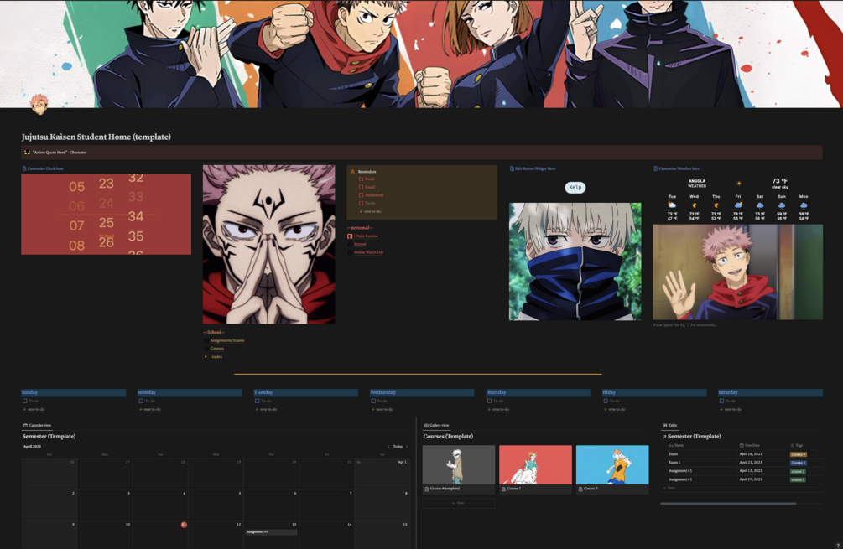Click the orange Course # tag
843x549 pixels.
799,454
